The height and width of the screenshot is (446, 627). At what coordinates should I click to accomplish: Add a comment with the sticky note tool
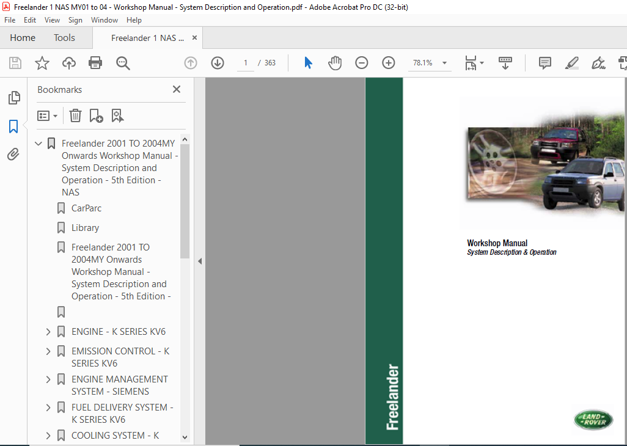(x=544, y=63)
